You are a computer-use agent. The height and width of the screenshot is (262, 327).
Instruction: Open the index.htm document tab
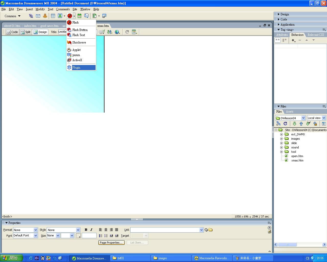click(30, 26)
